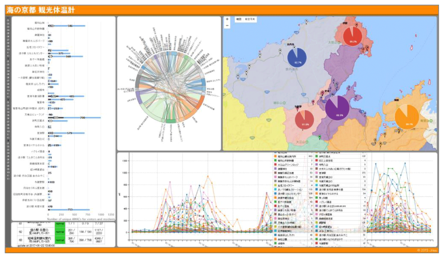Click the blue arc on the chord diagram's right
Viewport: 443px width, 259px height.
203,82
